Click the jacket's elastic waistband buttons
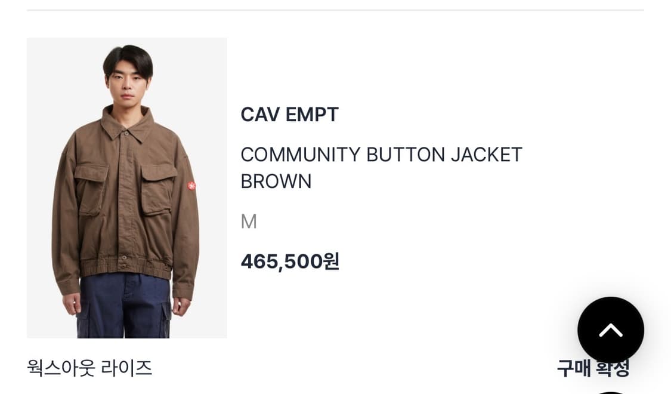This screenshot has width=671, height=394. (x=124, y=262)
